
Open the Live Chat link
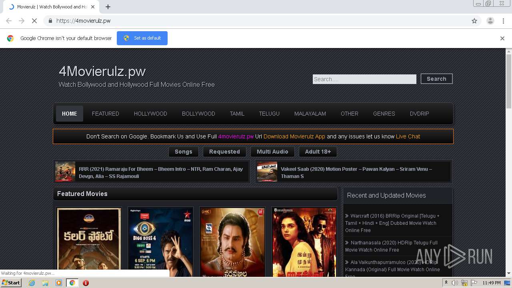pyautogui.click(x=408, y=136)
